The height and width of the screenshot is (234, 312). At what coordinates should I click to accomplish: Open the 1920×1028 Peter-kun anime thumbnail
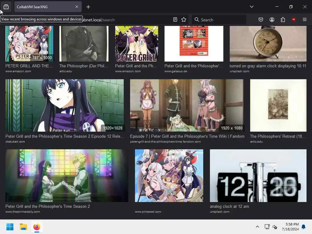tap(65, 105)
